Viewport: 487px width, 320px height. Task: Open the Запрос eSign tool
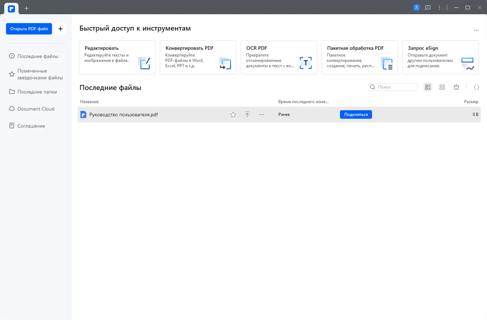tap(440, 57)
